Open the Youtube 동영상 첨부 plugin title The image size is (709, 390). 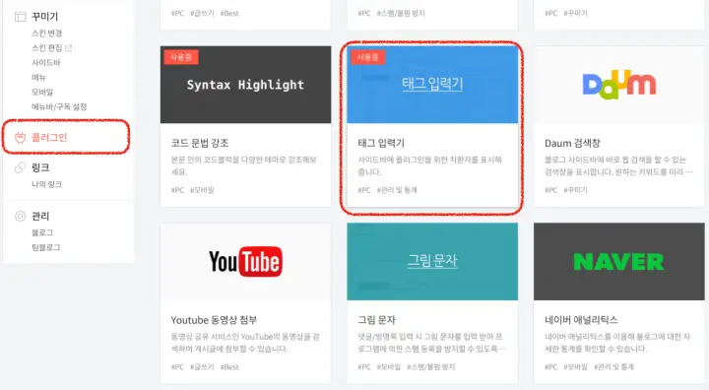[214, 320]
